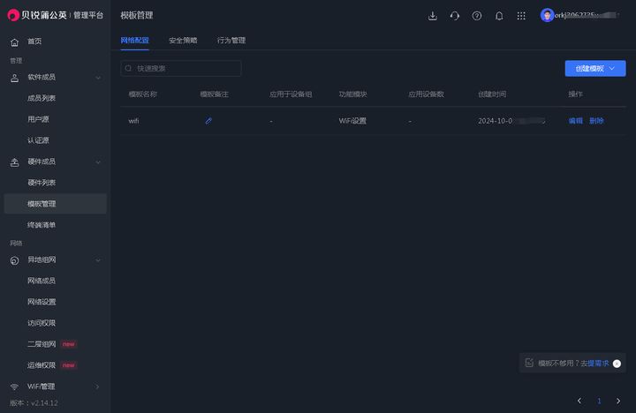
Task: Click the home icon beside 首页
Action: click(x=15, y=41)
